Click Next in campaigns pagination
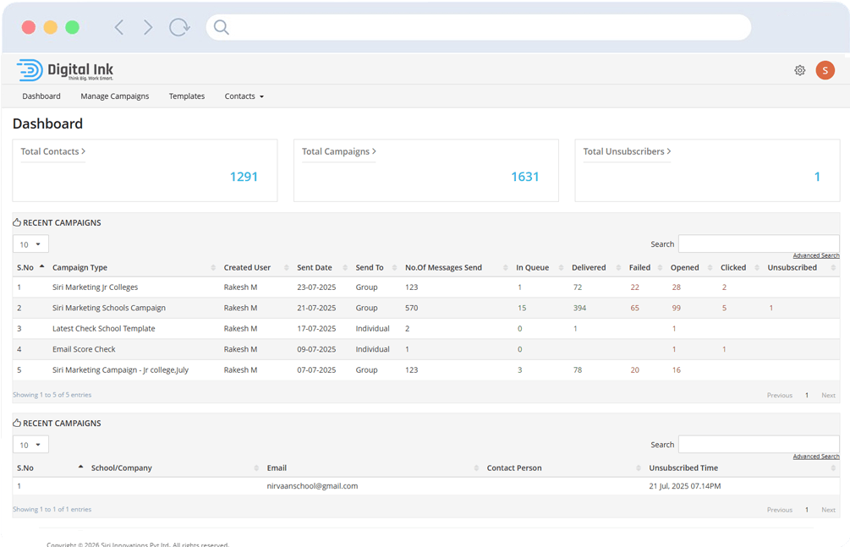 pyautogui.click(x=828, y=395)
